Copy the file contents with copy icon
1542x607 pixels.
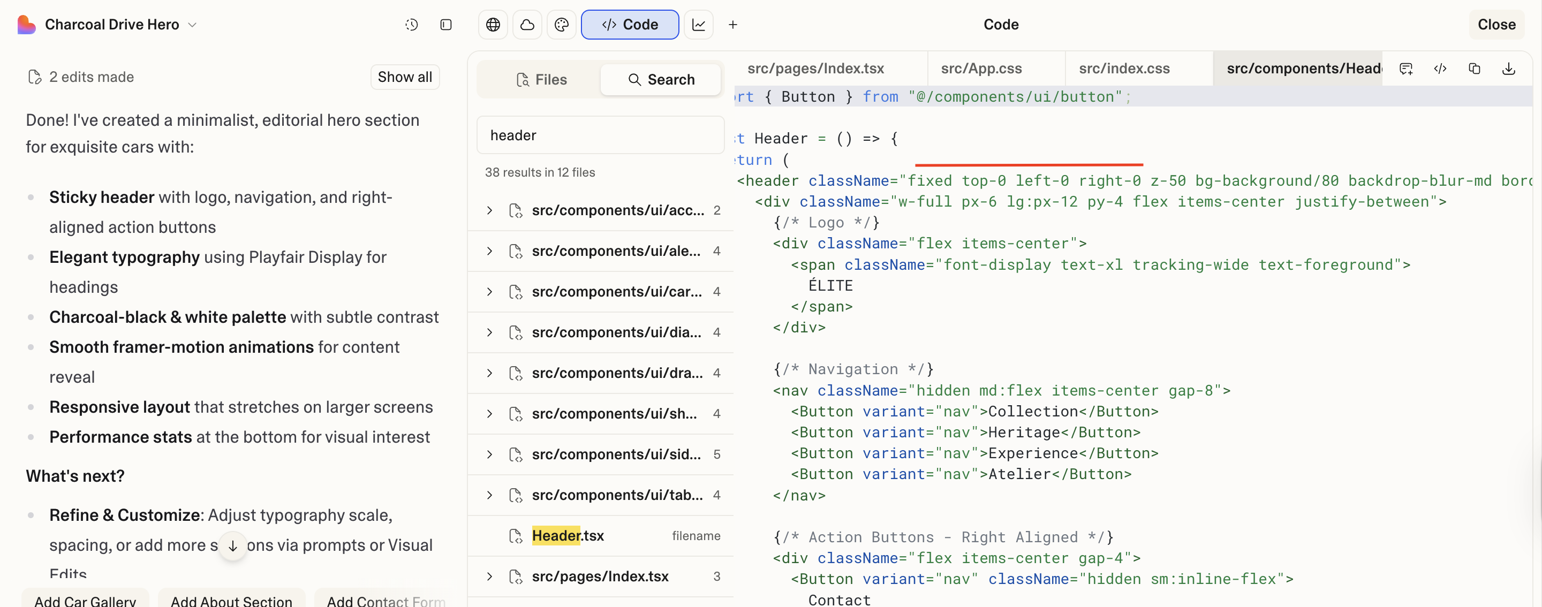click(x=1474, y=69)
